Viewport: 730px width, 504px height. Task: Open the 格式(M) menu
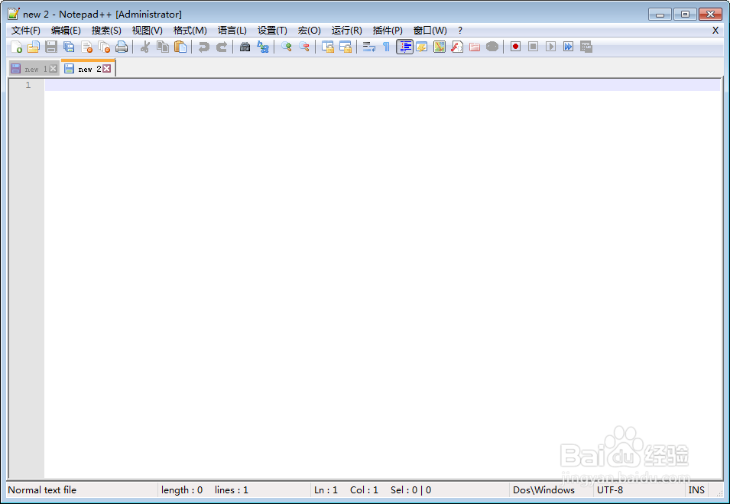190,31
